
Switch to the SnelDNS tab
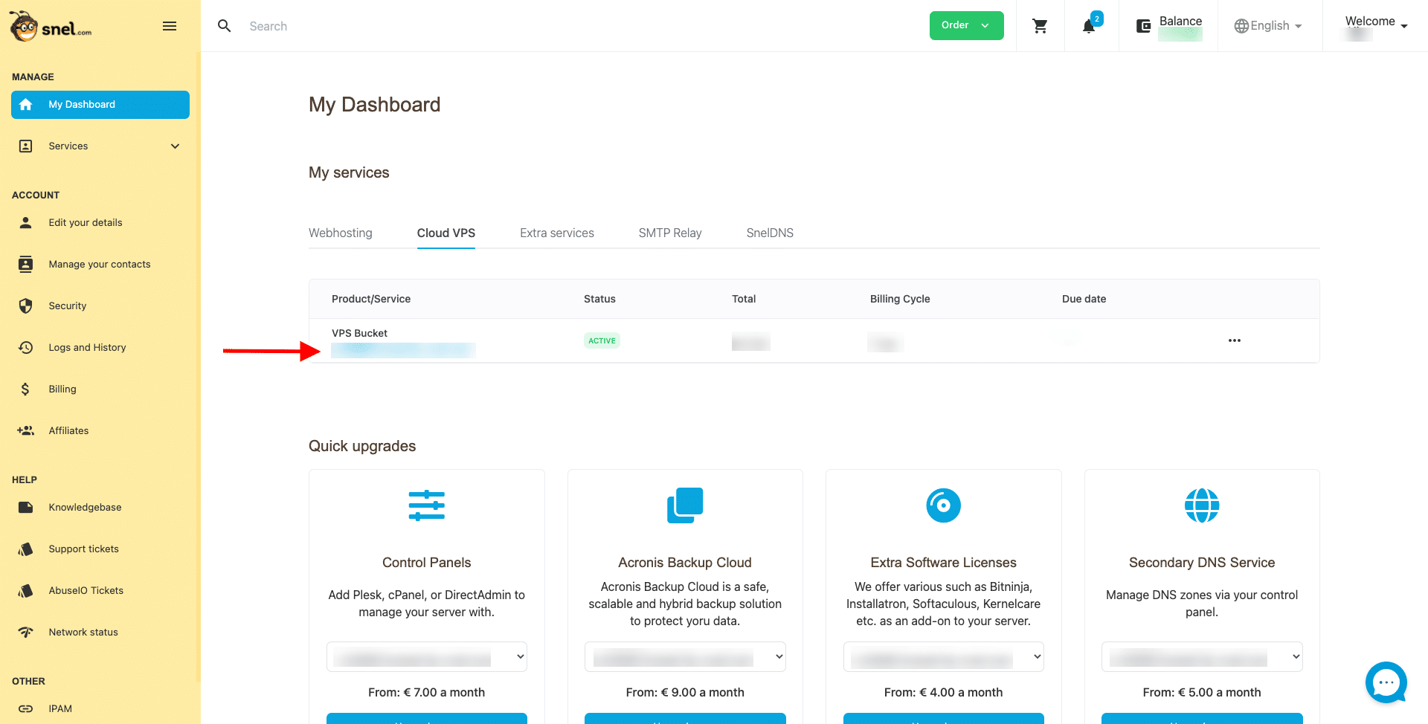coord(770,233)
